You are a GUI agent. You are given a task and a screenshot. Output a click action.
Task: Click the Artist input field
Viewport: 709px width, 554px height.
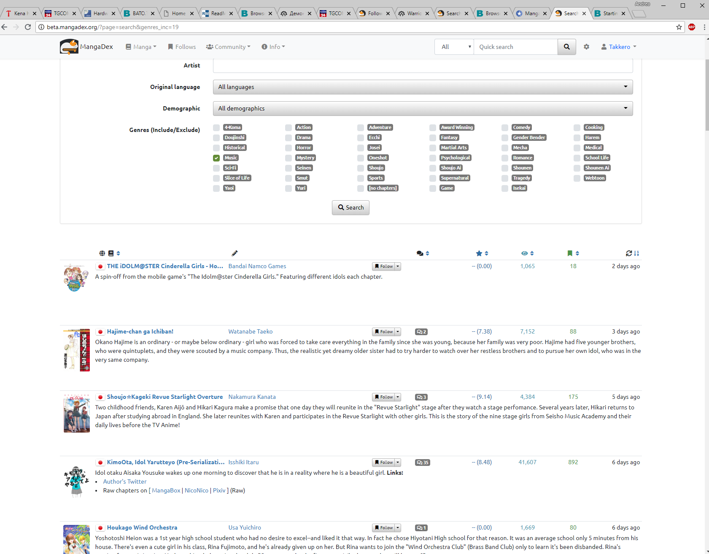tap(423, 66)
